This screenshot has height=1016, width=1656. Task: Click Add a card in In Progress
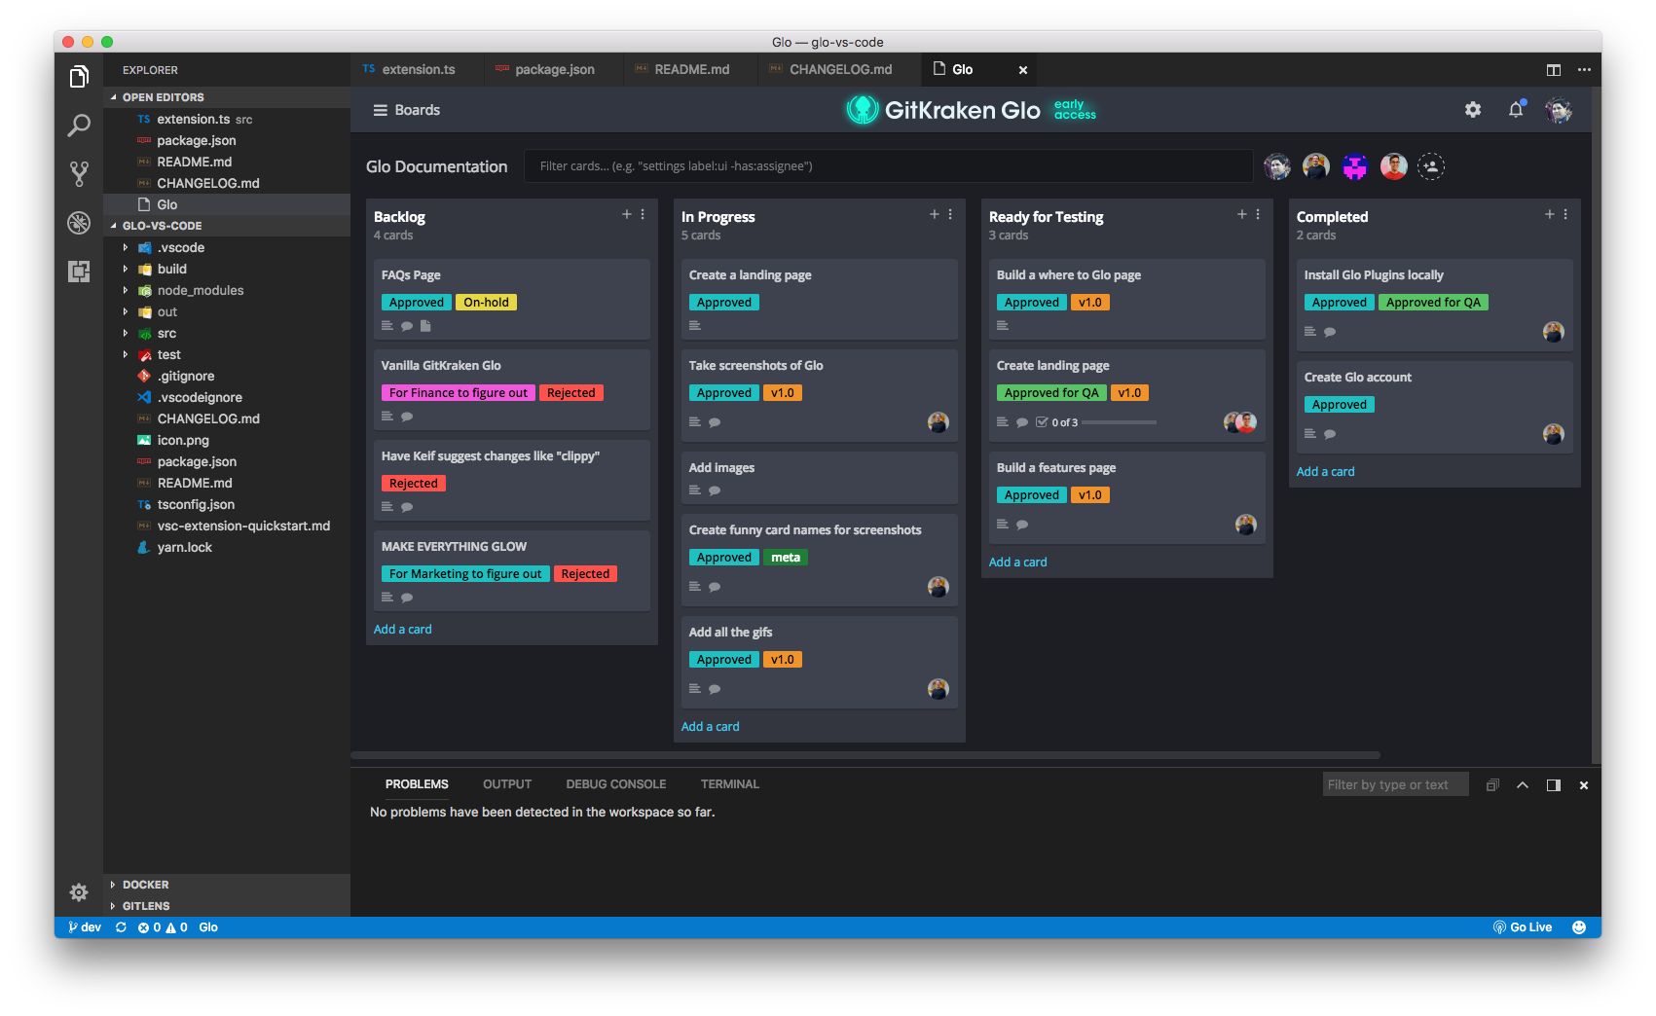pyautogui.click(x=710, y=726)
